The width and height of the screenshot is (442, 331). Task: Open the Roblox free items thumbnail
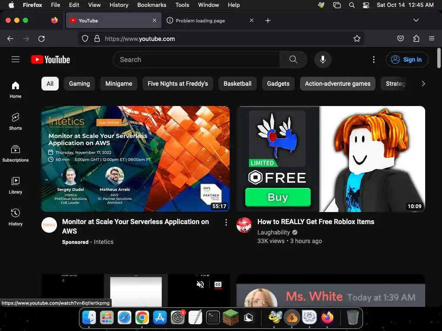pos(331,159)
